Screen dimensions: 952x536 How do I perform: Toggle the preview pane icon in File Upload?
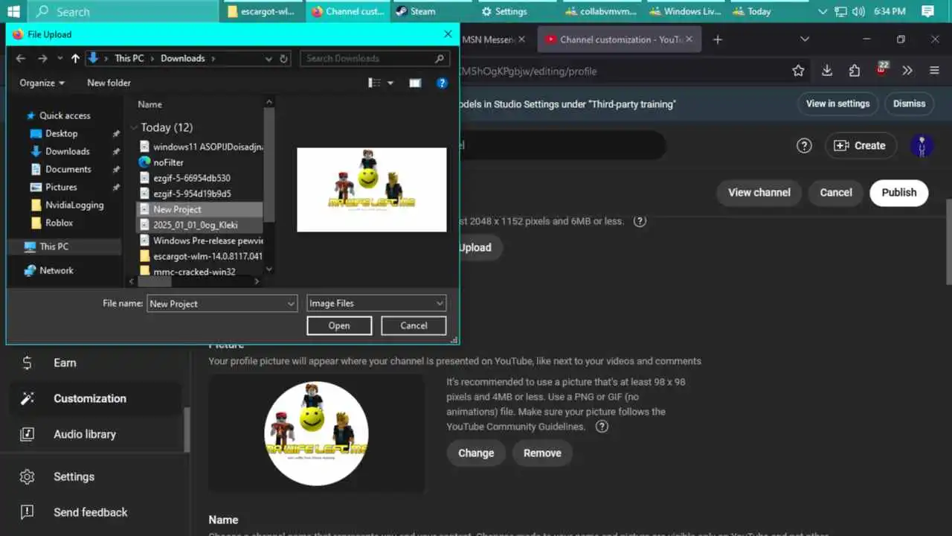[415, 83]
